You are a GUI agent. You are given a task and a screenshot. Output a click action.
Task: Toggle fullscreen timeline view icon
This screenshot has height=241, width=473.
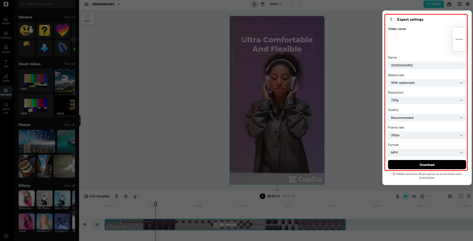point(461,196)
